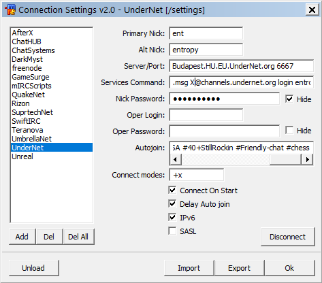Image resolution: width=322 pixels, height=283 pixels.
Task: Click the Ok button
Action: (x=289, y=268)
